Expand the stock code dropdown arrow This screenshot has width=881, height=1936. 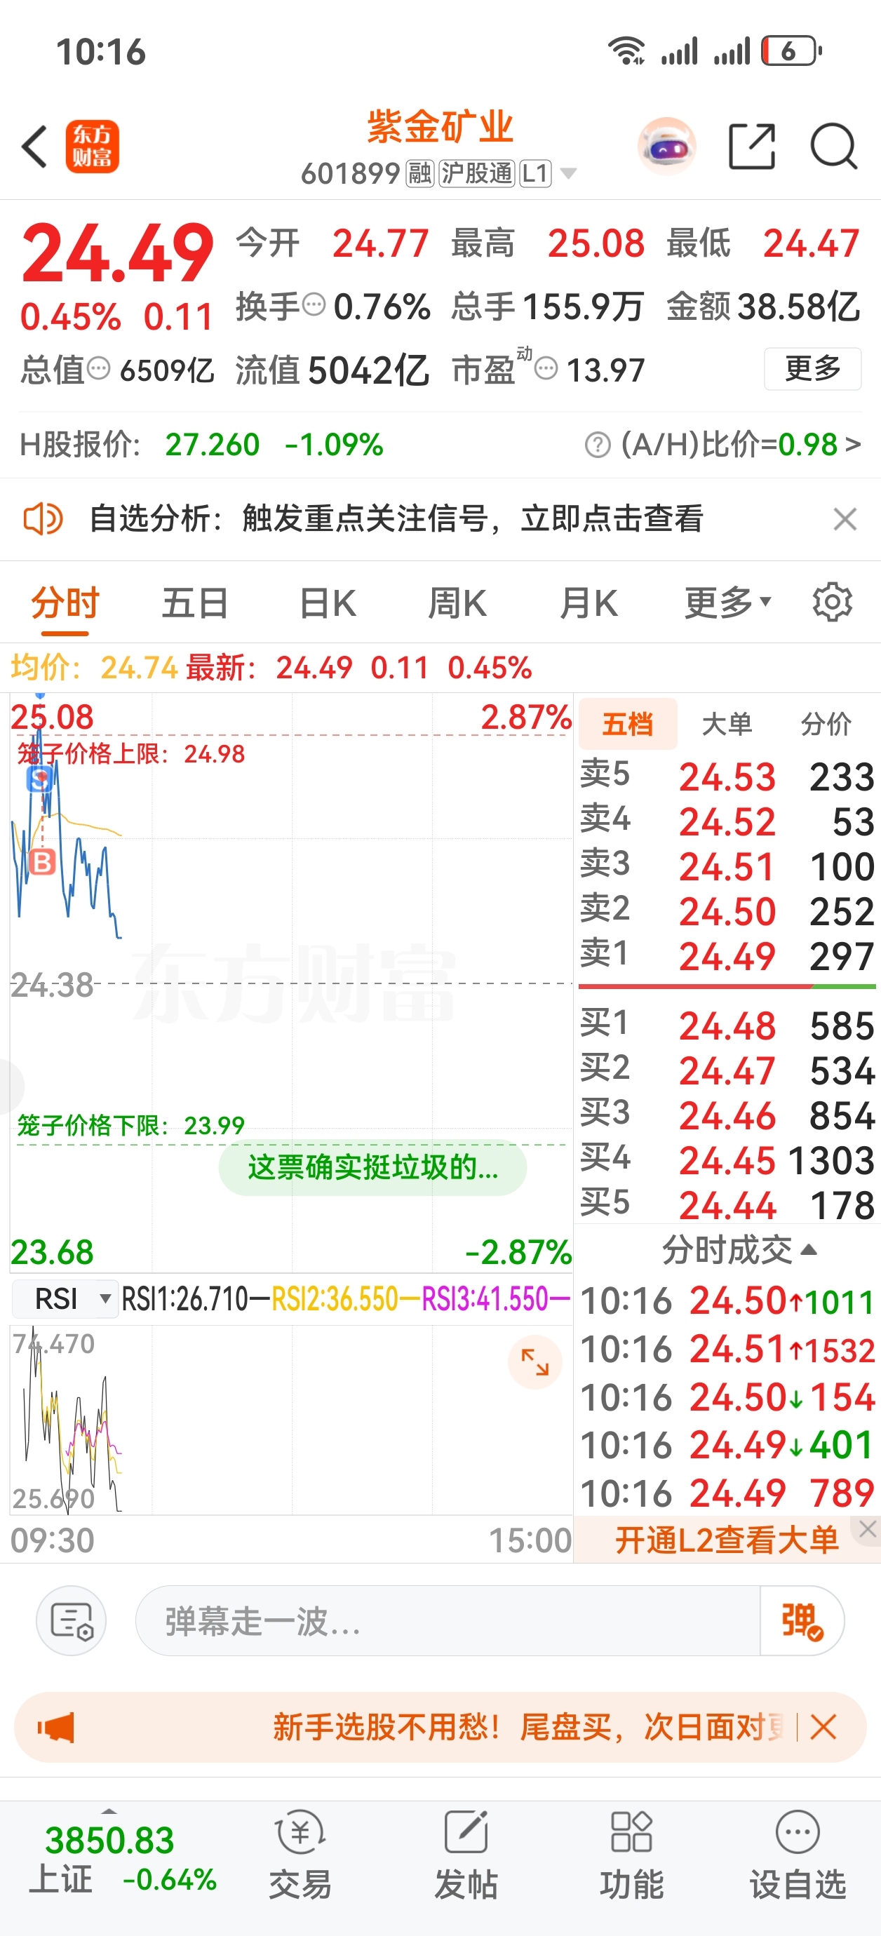(569, 174)
